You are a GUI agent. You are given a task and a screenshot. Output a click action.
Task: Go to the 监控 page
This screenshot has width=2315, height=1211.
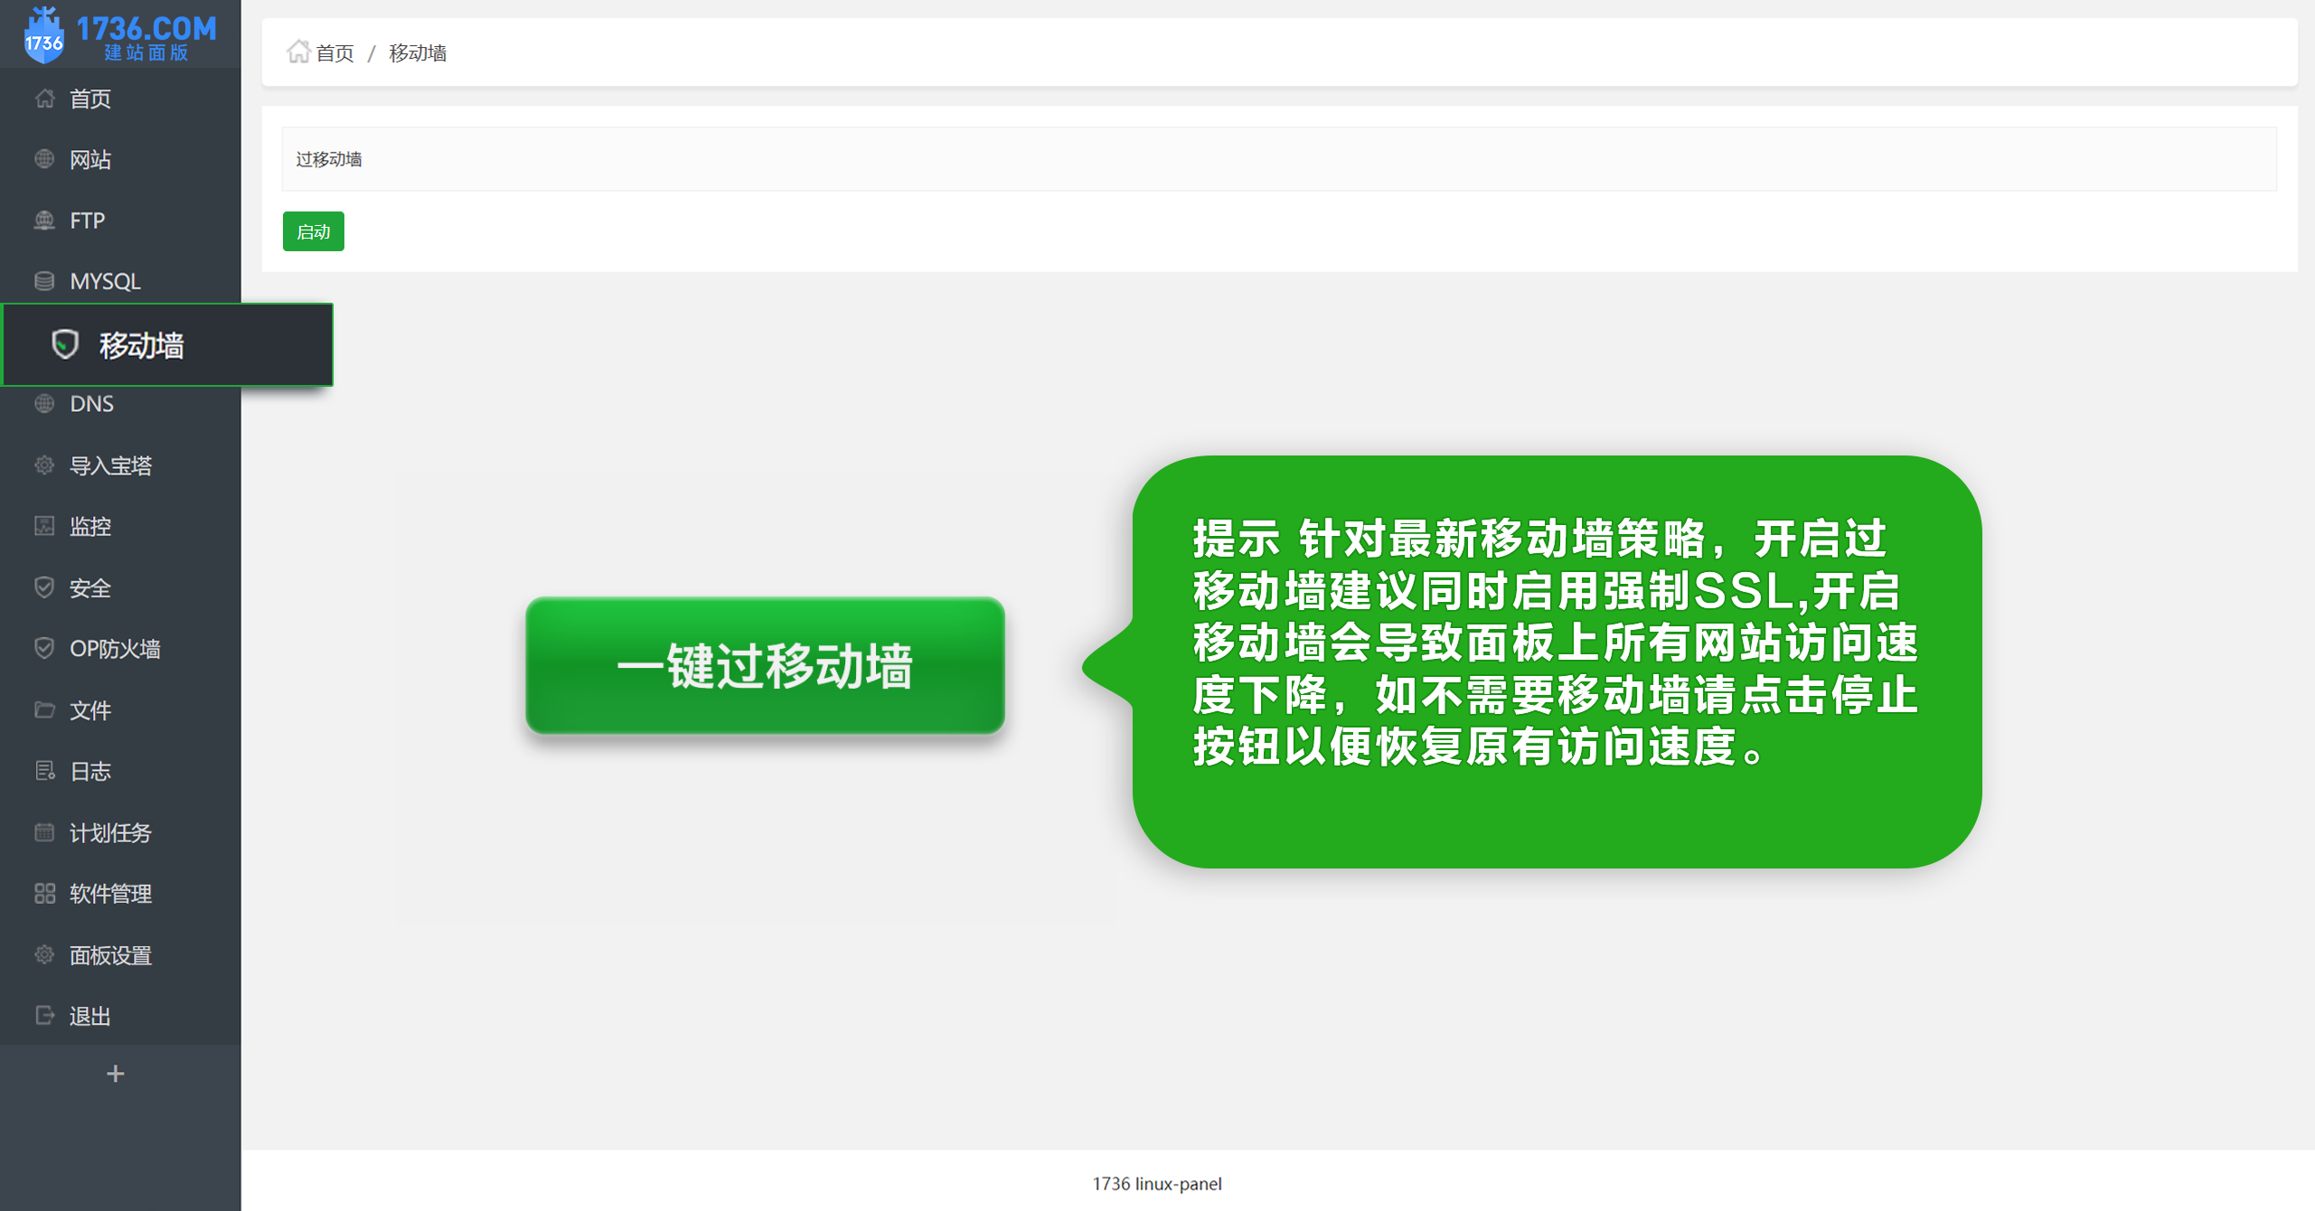[x=120, y=526]
